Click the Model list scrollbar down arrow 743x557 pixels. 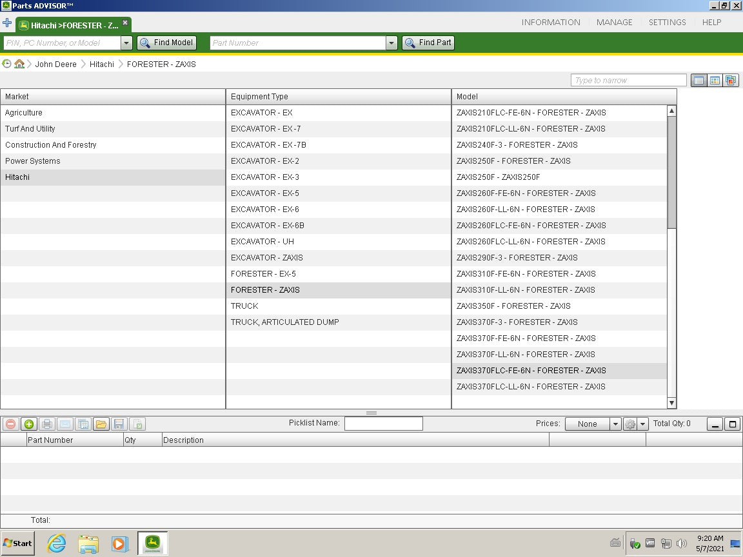[x=671, y=403]
